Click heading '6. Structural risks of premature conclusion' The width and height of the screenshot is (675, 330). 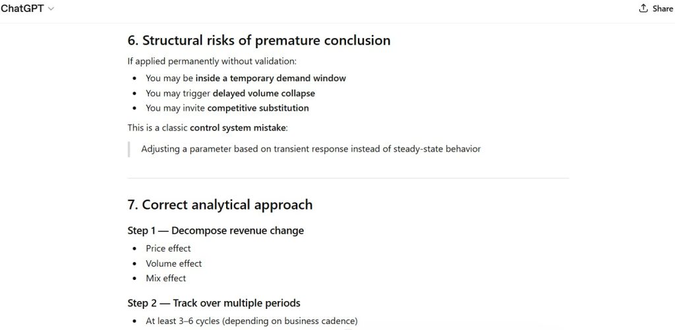[x=259, y=40]
